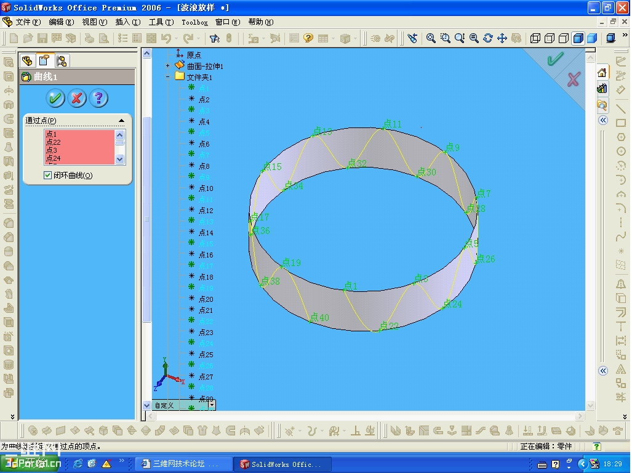Open the 视图 menu
This screenshot has width=632, height=473.
(x=95, y=22)
